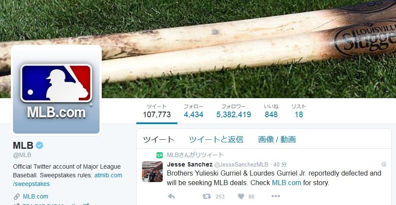Open the MLB.com profile avatar image
Screen dimensions: 396x205
(x=56, y=90)
